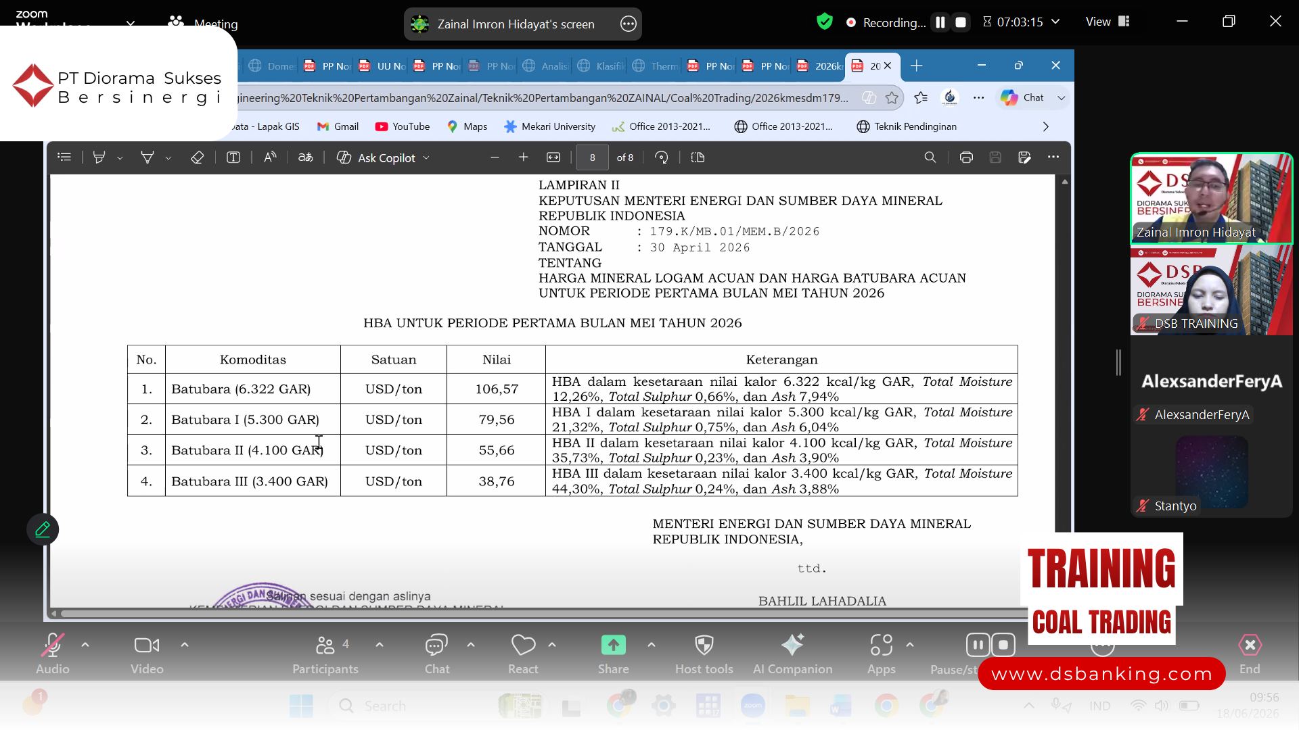
Task: Click the save as icon in PDF toolbar
Action: 1024,157
